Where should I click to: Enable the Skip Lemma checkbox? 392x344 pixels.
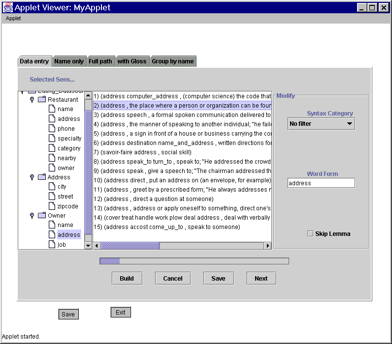tap(310, 234)
